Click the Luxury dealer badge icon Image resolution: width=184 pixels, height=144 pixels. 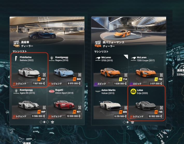point(16,44)
